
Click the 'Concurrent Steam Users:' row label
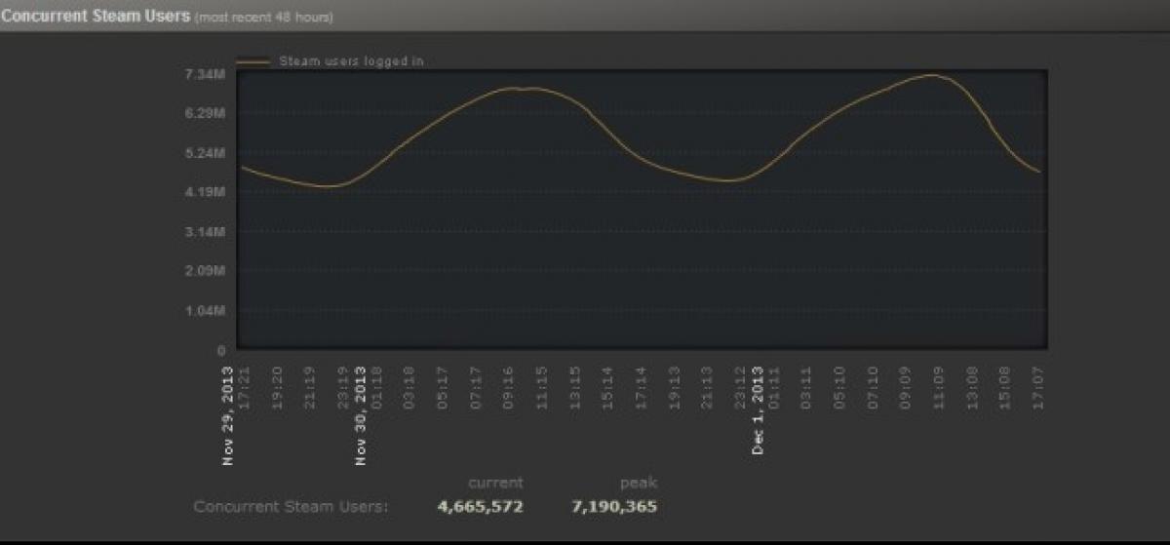tap(291, 506)
